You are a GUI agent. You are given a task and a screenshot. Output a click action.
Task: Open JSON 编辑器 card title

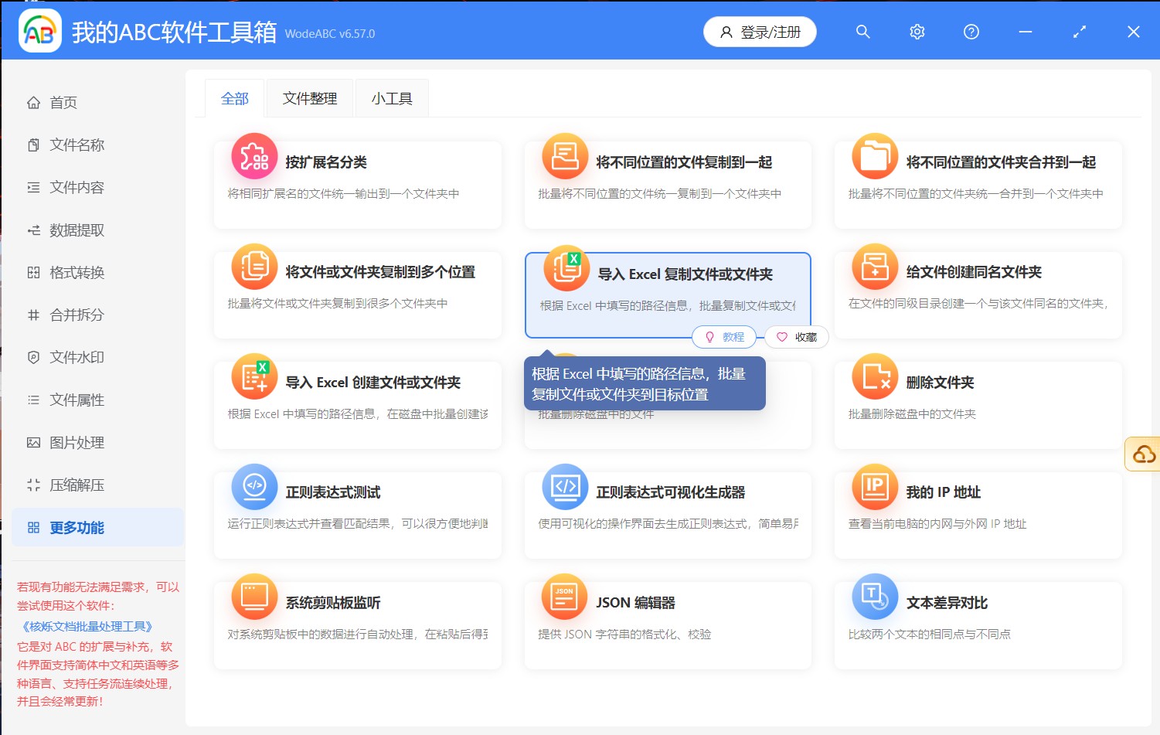click(x=636, y=603)
